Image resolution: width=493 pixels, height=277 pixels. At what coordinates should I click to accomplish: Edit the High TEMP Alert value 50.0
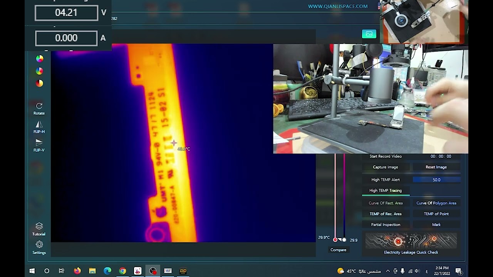click(x=436, y=180)
